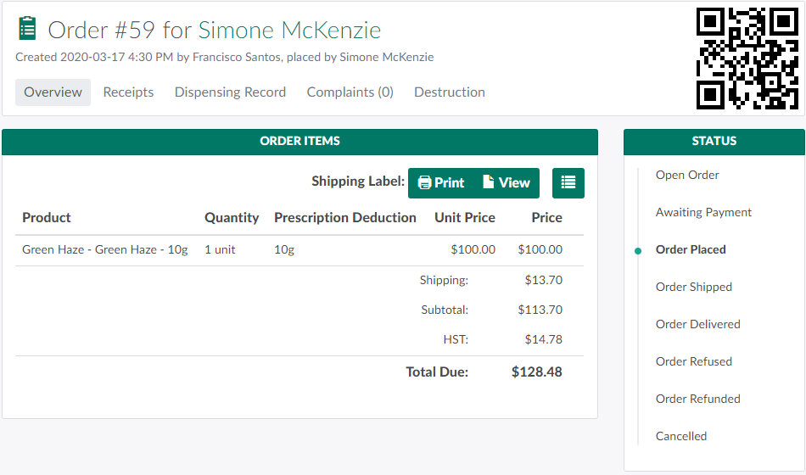The image size is (806, 475).
Task: Switch to the Overview tab
Action: (x=53, y=92)
